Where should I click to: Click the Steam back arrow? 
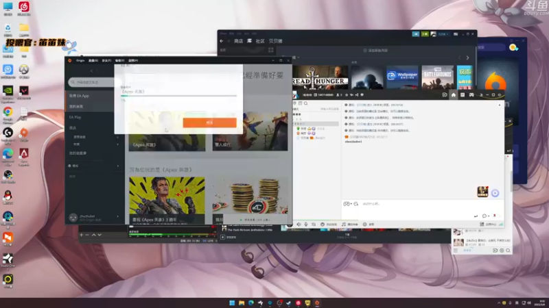pos(222,41)
